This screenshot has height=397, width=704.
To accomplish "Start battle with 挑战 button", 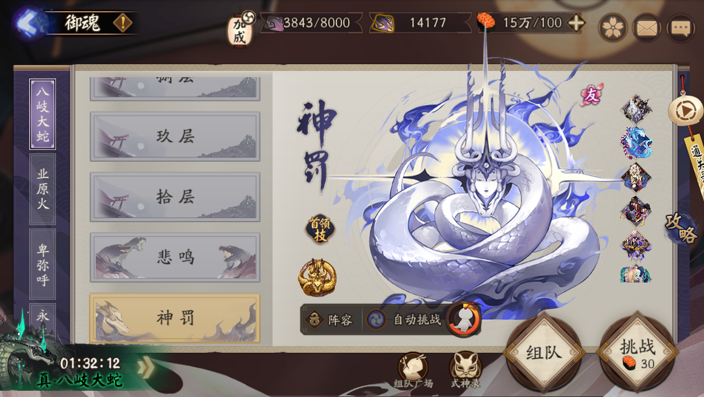I will (x=637, y=353).
